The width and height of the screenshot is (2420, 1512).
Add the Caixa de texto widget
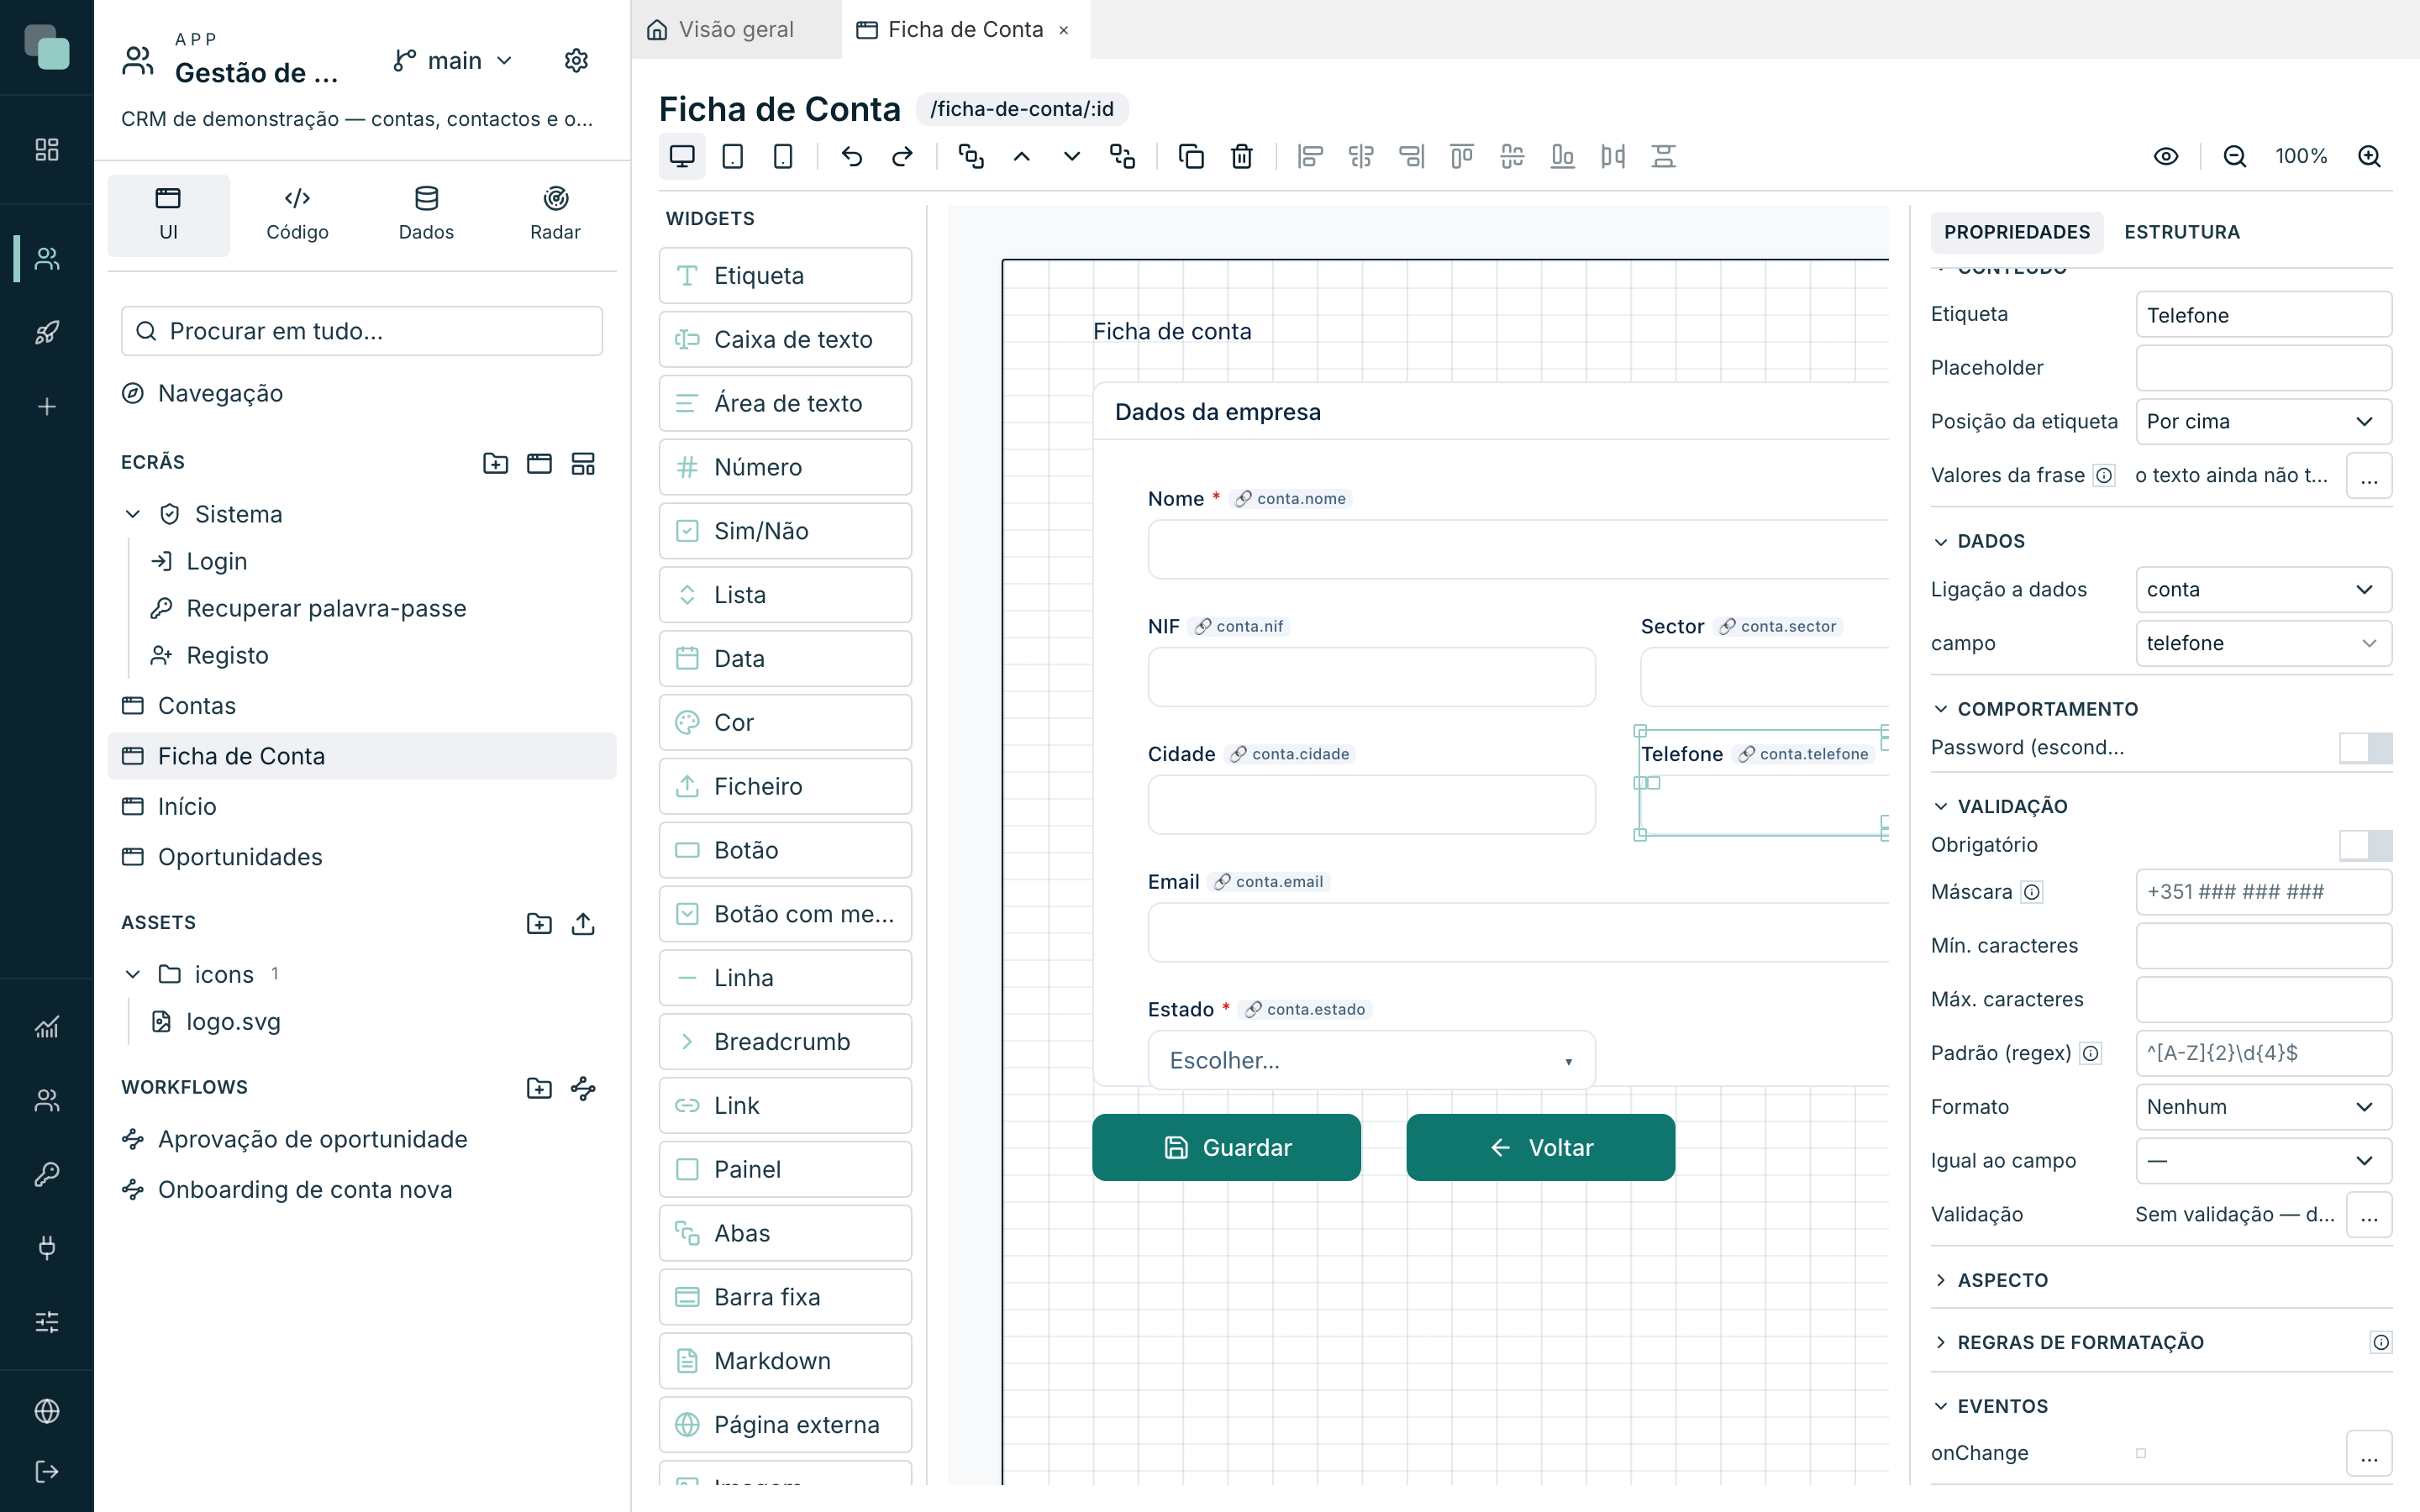[785, 340]
